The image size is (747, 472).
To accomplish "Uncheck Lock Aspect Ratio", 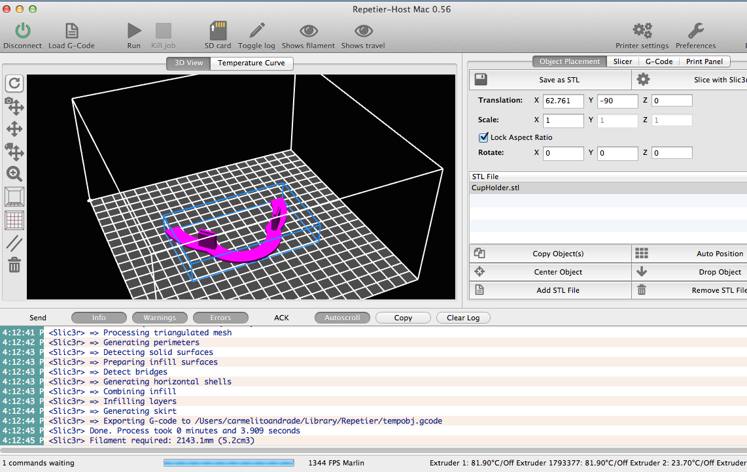I will tap(483, 137).
